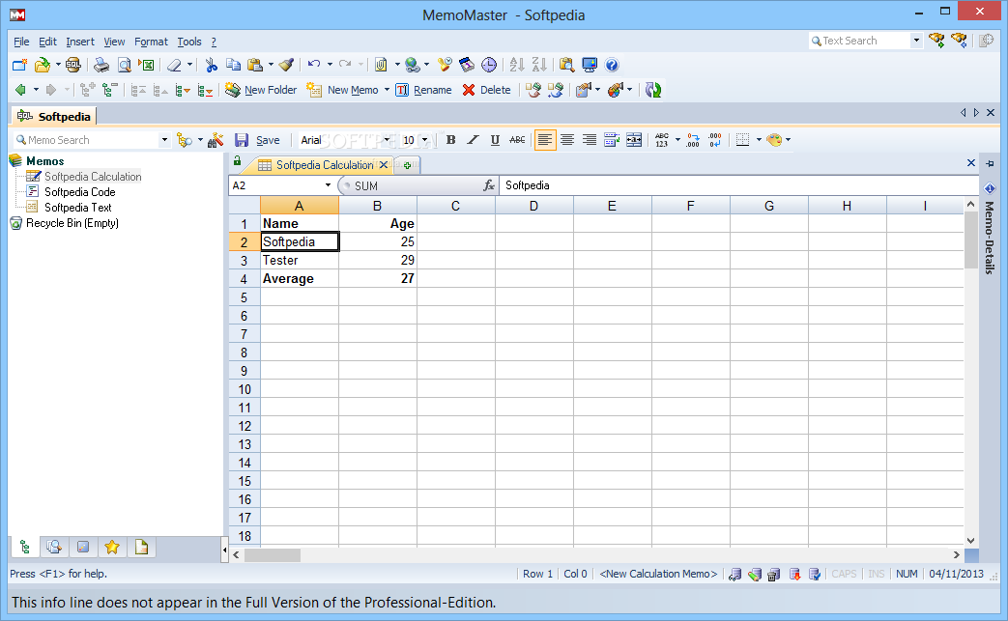Expand the cell reference A2 dropdown
This screenshot has height=621, width=1008.
click(328, 185)
